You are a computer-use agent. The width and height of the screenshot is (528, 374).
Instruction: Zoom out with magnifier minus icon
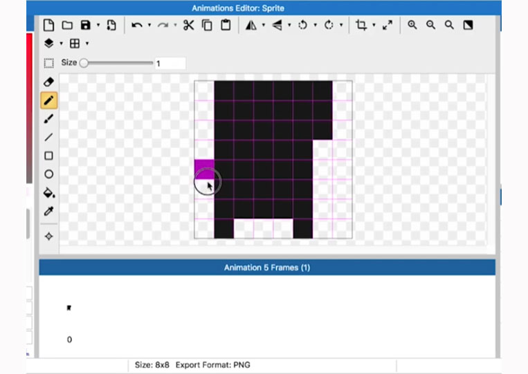coord(430,25)
